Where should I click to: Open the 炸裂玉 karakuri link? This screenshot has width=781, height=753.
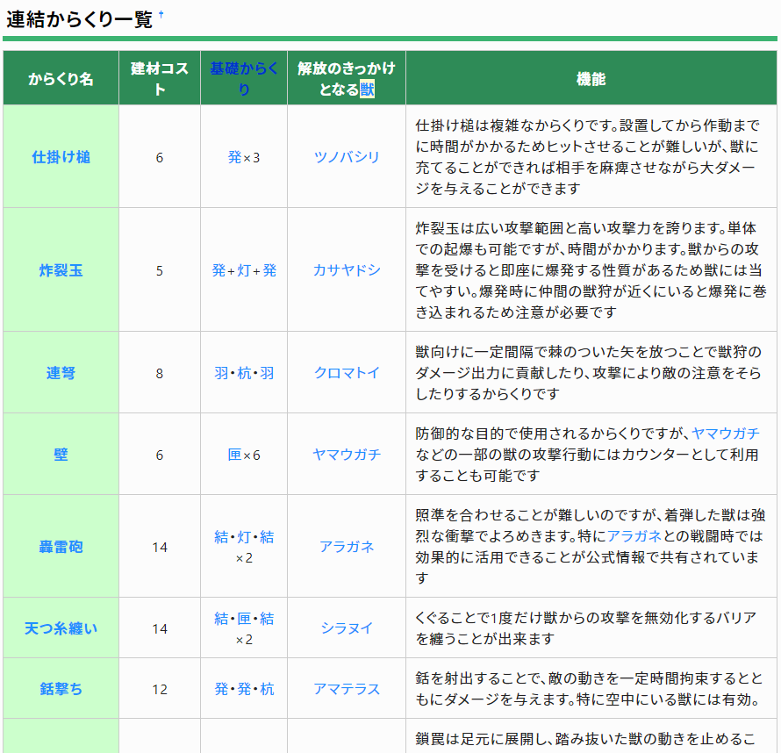(x=60, y=269)
